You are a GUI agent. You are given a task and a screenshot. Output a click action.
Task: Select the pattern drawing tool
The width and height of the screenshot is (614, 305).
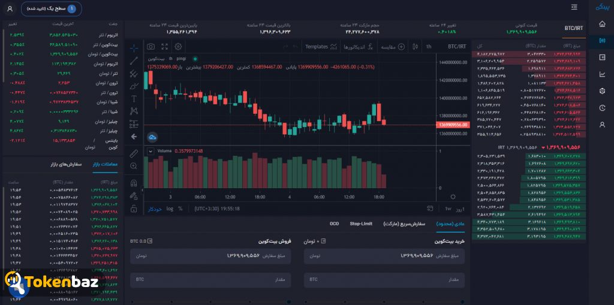point(134,111)
